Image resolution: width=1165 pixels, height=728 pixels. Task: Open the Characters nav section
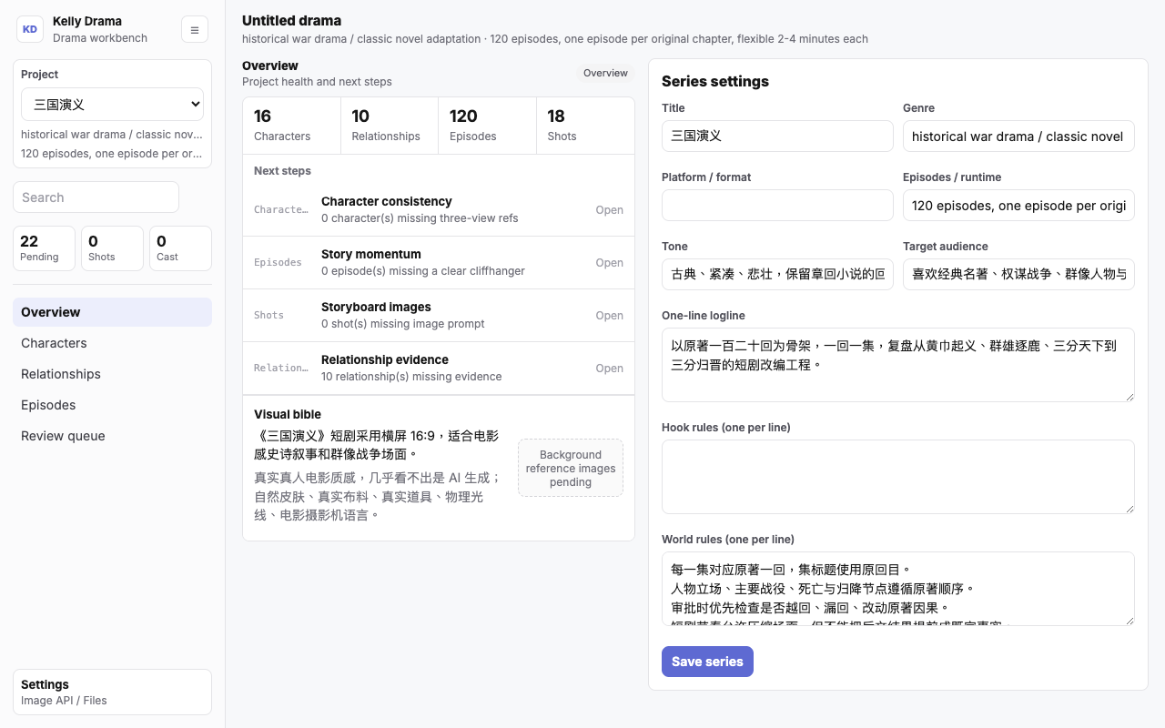point(112,343)
